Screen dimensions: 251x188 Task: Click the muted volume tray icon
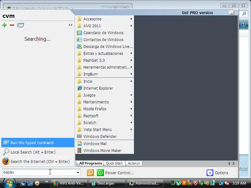point(227,183)
